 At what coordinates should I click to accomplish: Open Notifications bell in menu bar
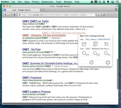click(108, 2)
